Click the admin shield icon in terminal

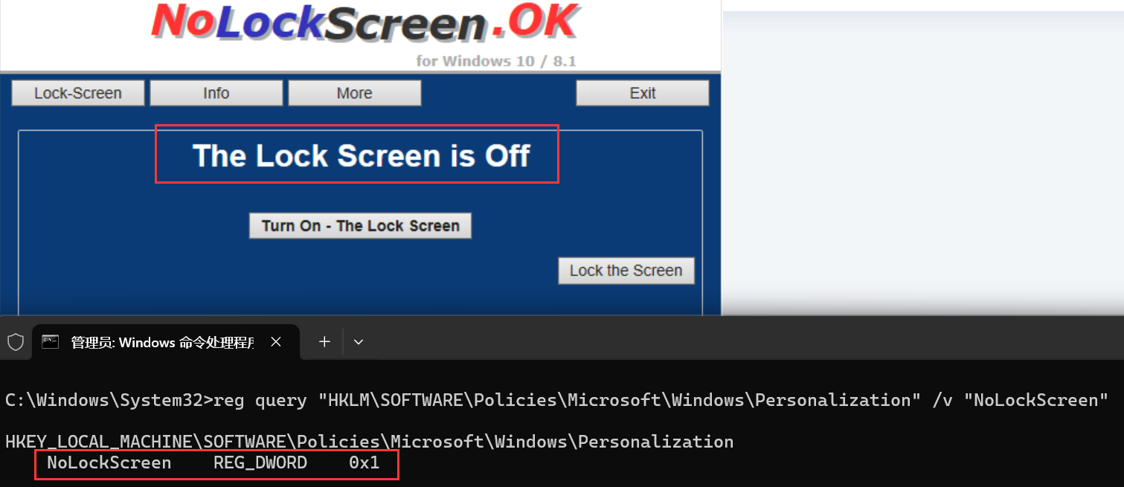point(16,342)
